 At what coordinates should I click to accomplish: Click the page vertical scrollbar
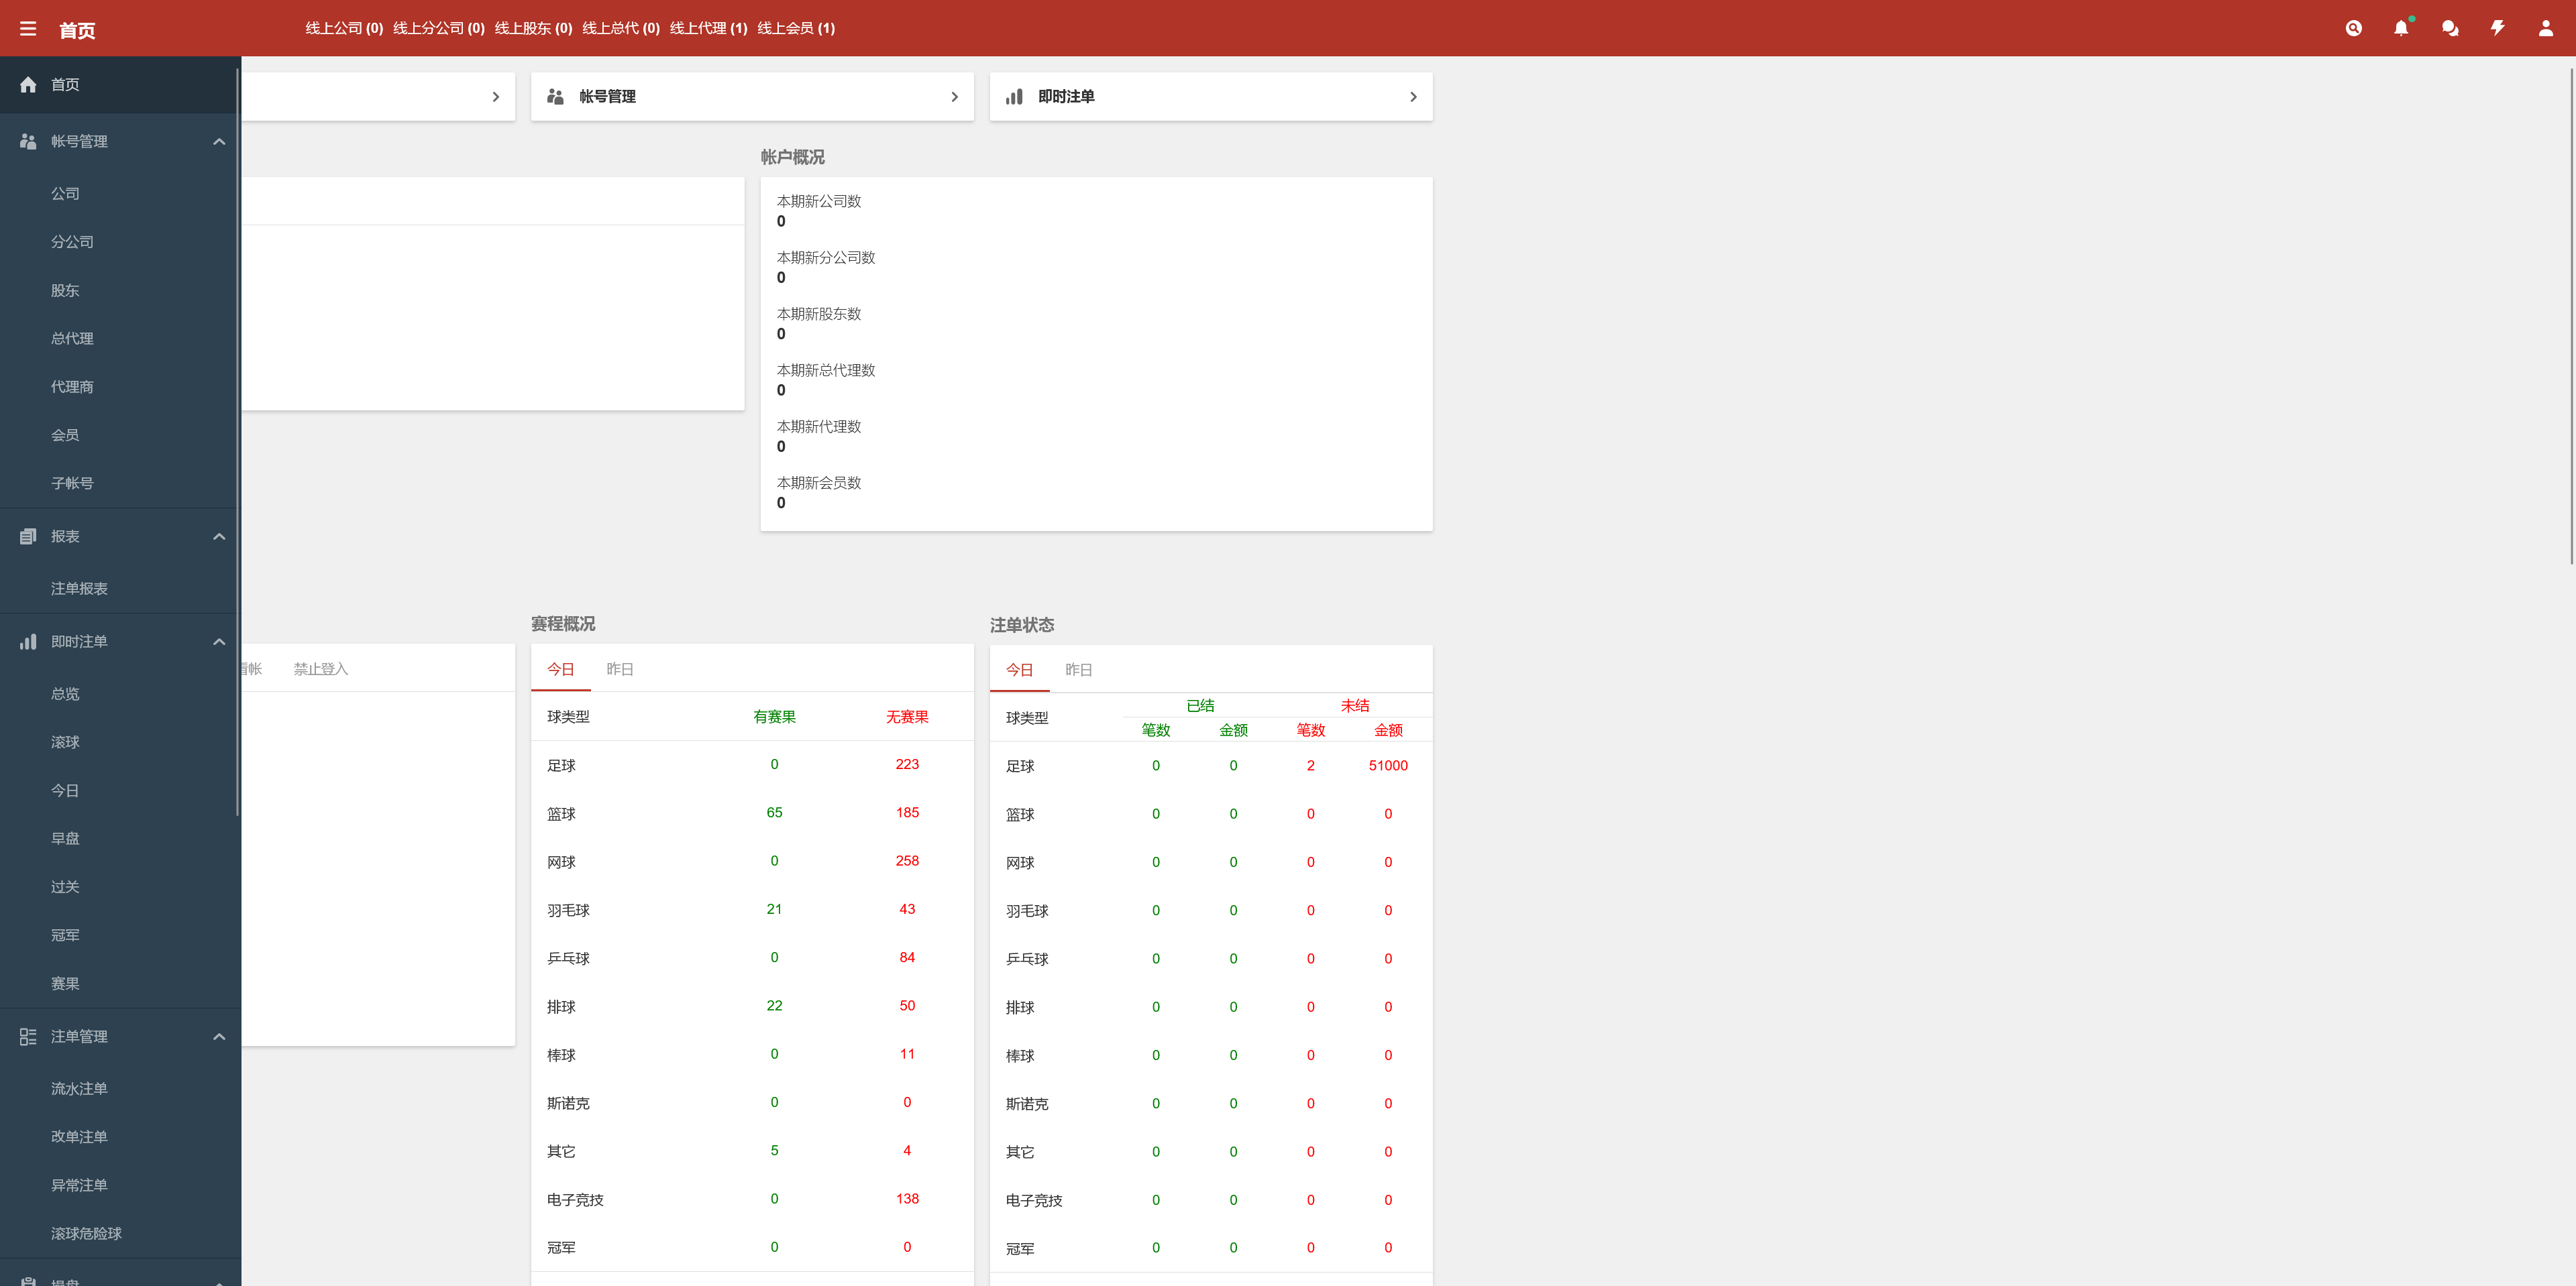(2570, 316)
